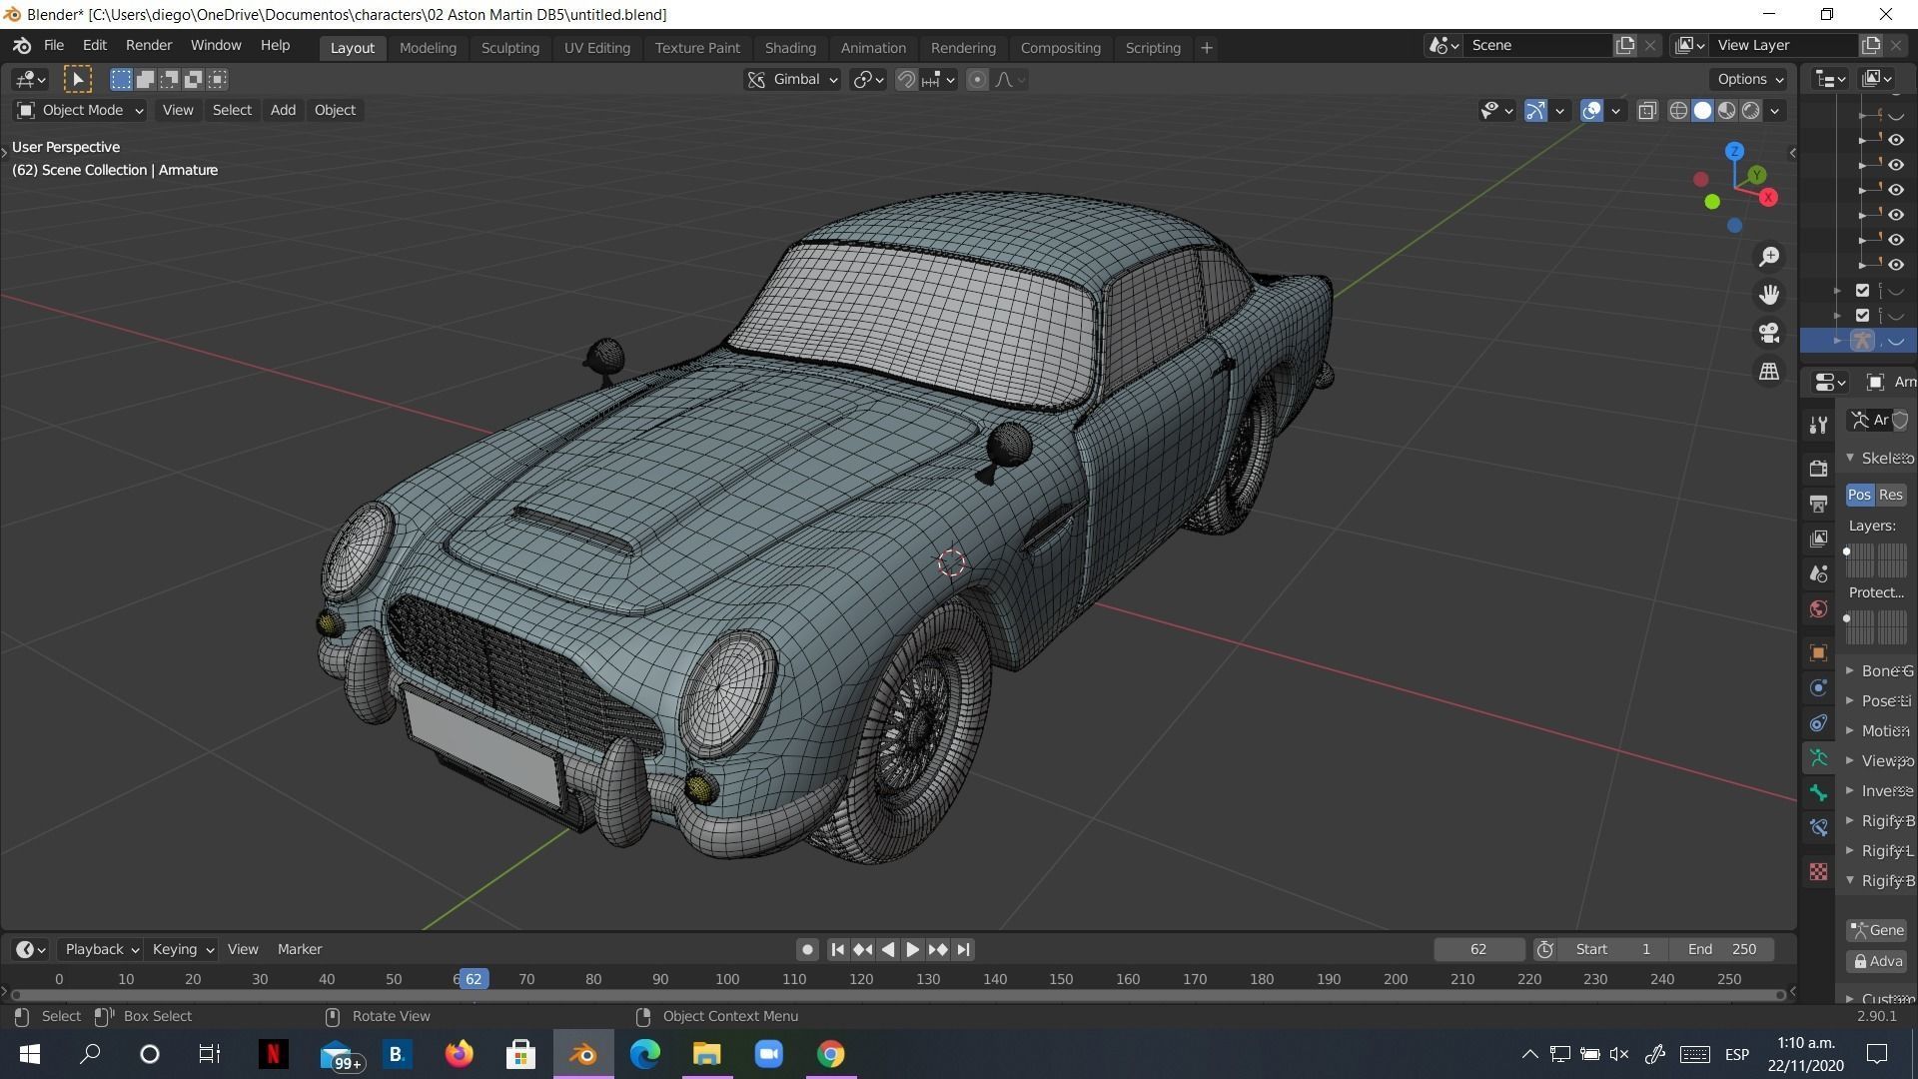Click the End frame field 250
This screenshot has height=1079, width=1918.
(1722, 949)
